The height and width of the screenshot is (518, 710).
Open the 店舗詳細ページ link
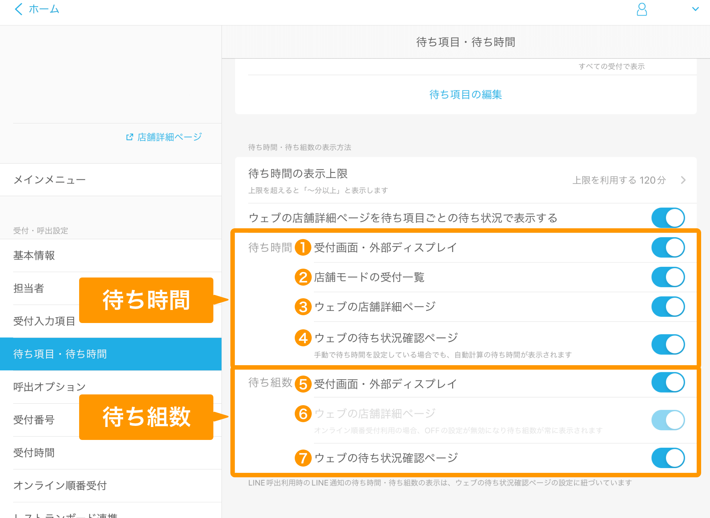coord(169,137)
